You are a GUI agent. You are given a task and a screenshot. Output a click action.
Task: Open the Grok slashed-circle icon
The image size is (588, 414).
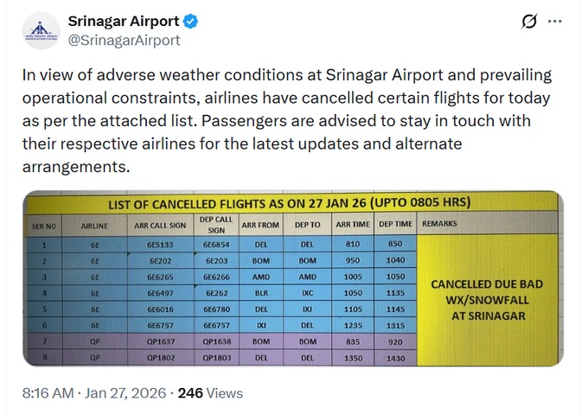coord(529,22)
